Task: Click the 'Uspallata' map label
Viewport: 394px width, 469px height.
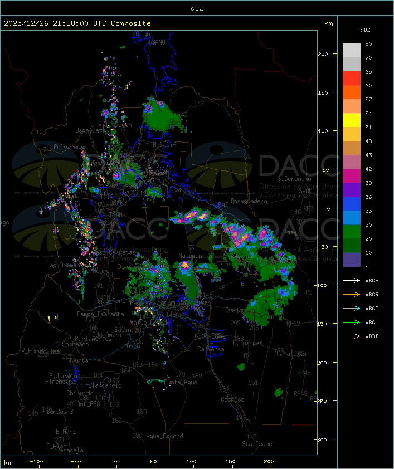Action: (x=90, y=130)
